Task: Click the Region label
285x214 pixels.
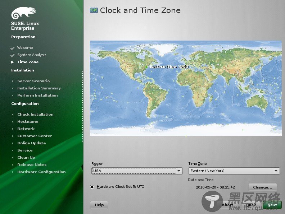Action: pyautogui.click(x=98, y=164)
